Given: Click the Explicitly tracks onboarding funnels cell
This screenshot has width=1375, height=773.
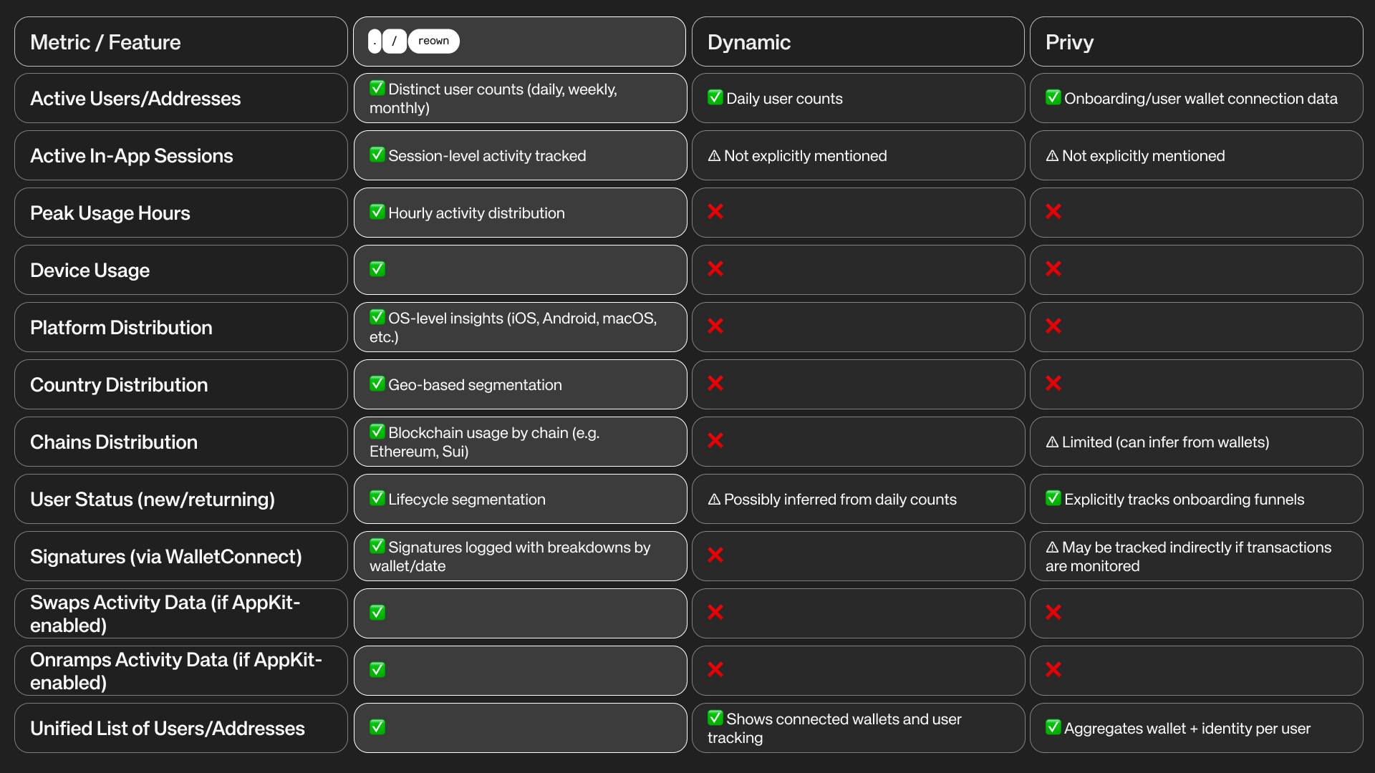Looking at the screenshot, I should pos(1196,500).
